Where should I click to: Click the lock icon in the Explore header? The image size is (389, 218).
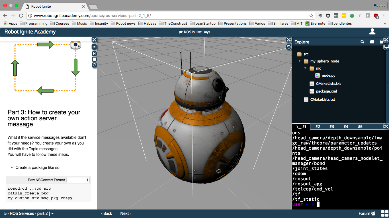(381, 42)
